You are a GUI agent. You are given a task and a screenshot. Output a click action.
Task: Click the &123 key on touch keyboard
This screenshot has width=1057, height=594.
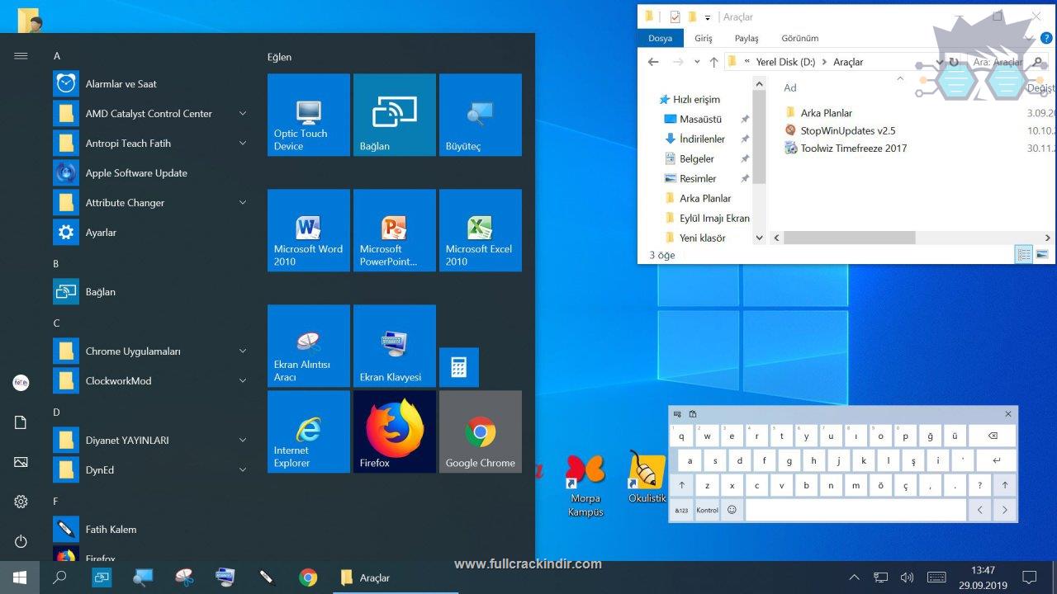681,510
